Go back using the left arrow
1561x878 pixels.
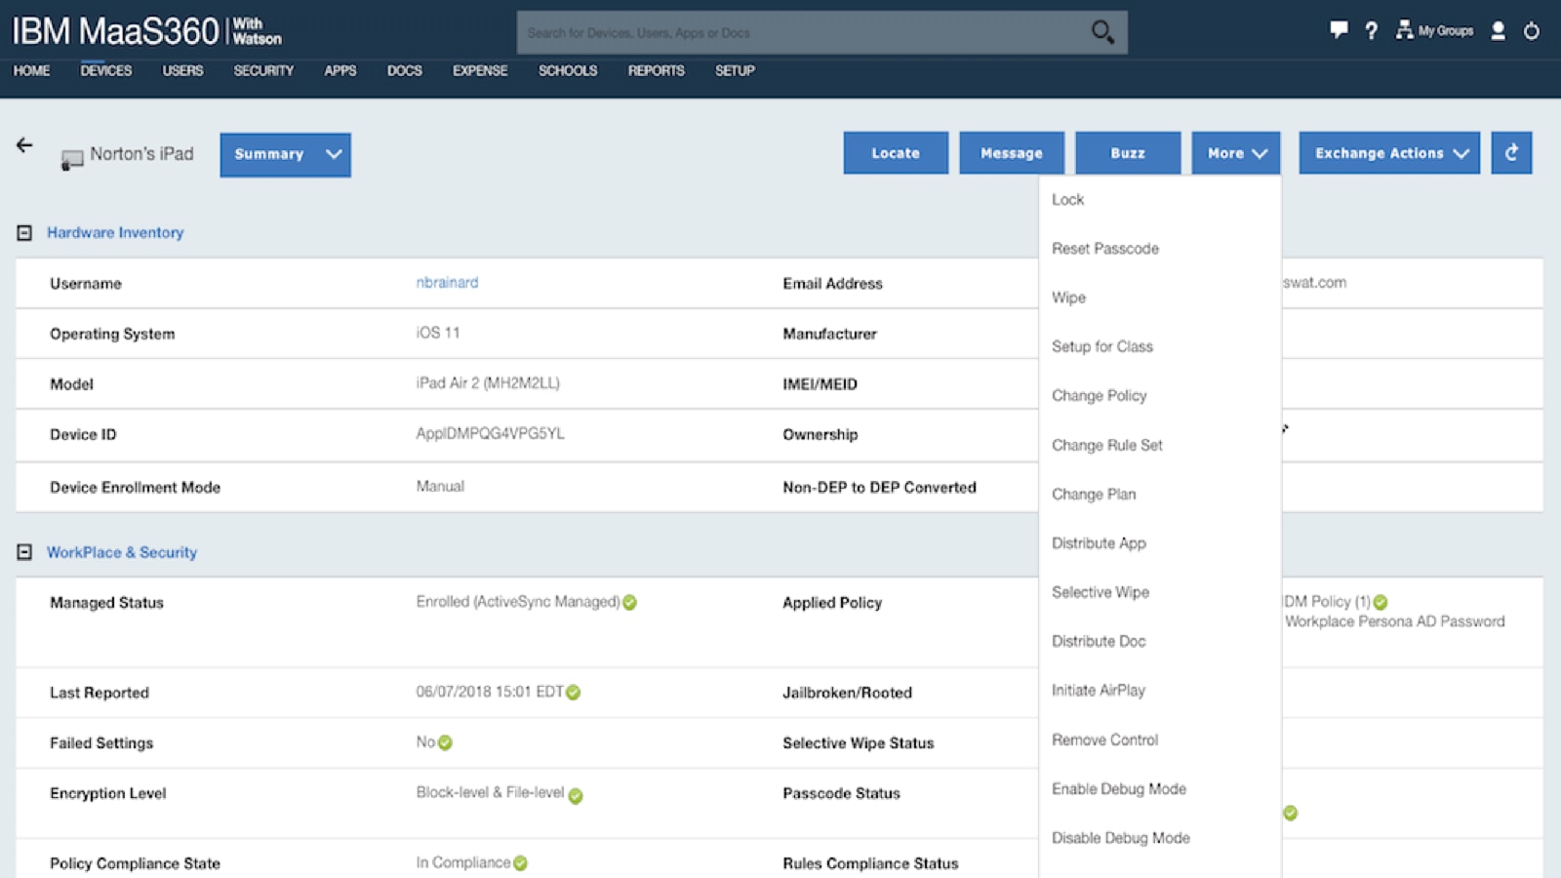(24, 145)
